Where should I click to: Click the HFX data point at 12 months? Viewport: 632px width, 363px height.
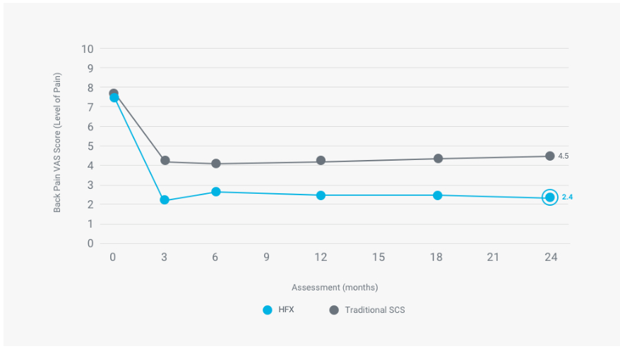point(321,195)
